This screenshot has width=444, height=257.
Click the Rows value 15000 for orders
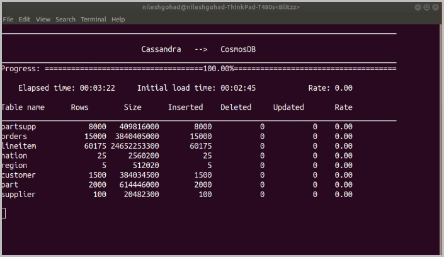(96, 136)
